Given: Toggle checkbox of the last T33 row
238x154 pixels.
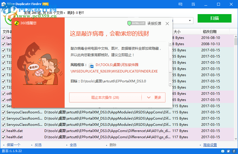Looking at the screenshot, I should [x=3, y=88].
